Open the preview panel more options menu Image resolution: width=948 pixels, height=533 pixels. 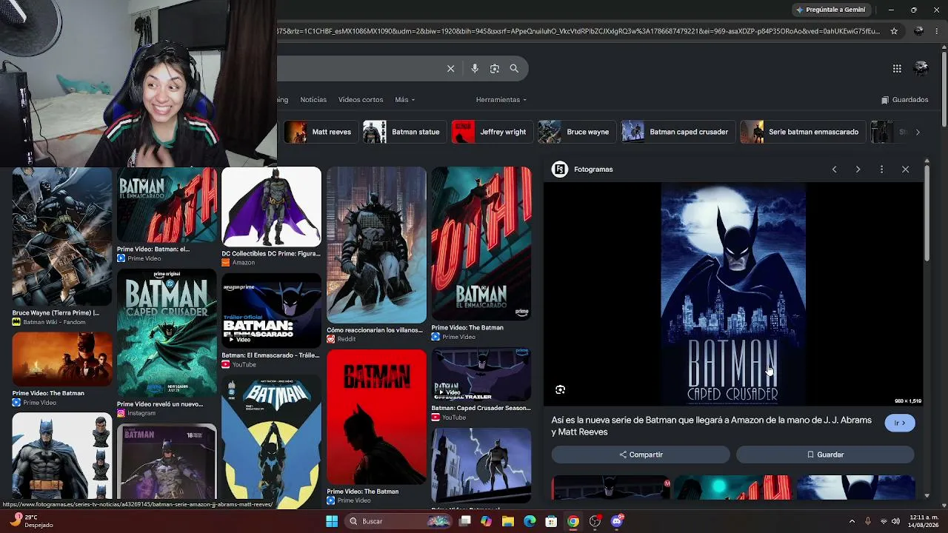881,170
